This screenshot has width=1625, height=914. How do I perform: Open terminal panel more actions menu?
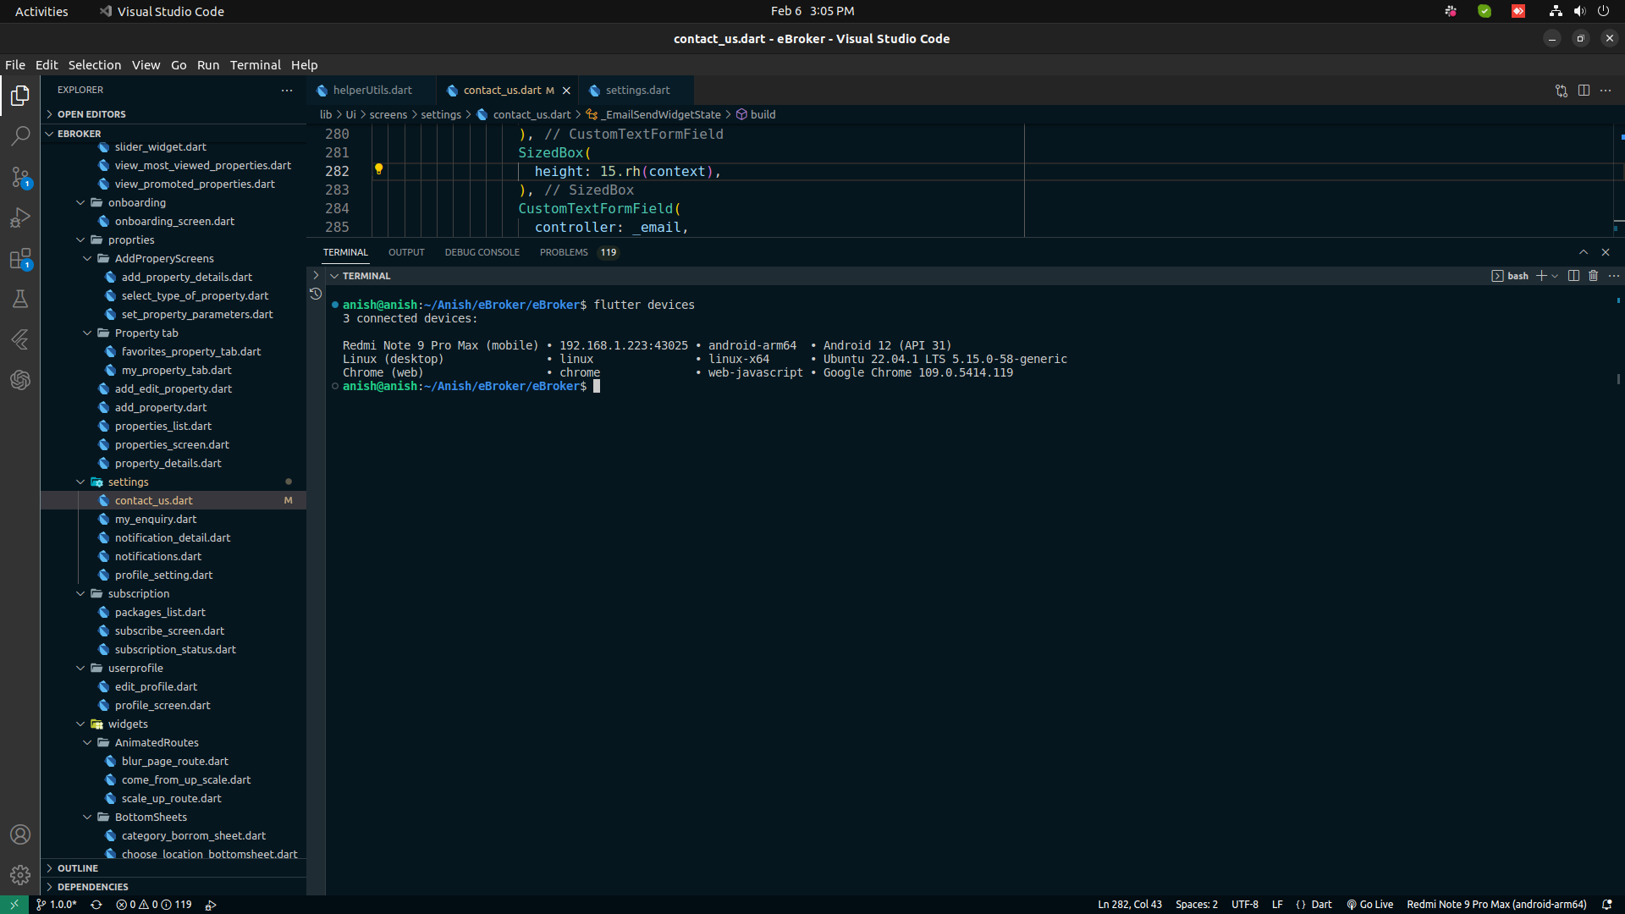coord(1614,276)
